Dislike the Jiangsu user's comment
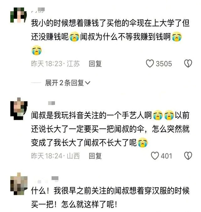Screen dimensions: 201x212 tap(188, 64)
